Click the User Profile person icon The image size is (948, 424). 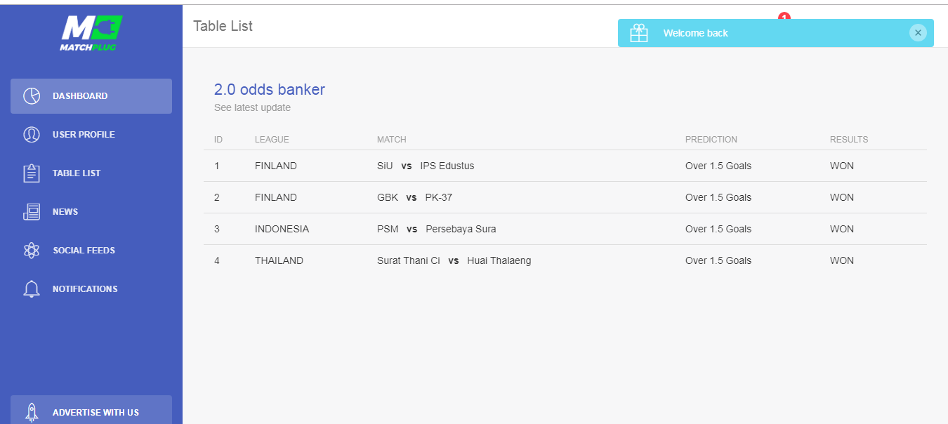coord(32,135)
